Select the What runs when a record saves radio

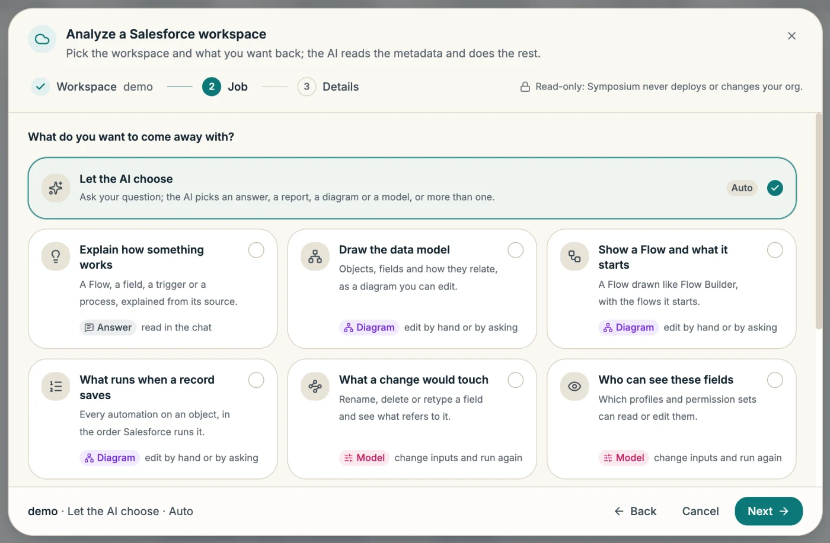[256, 380]
